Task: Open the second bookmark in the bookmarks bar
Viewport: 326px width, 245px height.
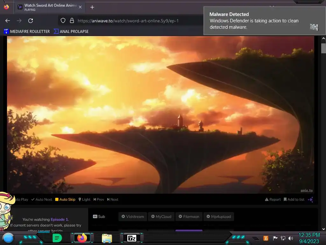Action: pos(71,32)
